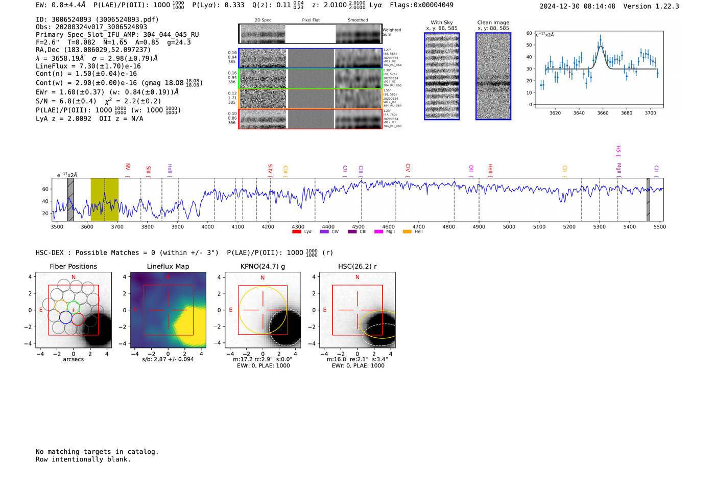Click the Pixel Flat column header

(x=311, y=20)
